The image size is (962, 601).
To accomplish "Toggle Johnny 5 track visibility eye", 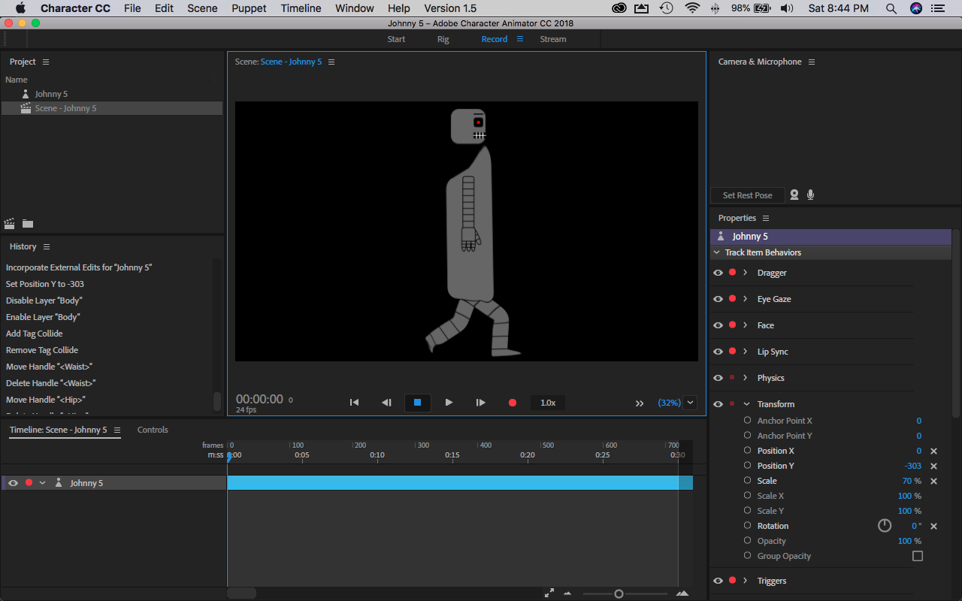I will click(x=13, y=483).
